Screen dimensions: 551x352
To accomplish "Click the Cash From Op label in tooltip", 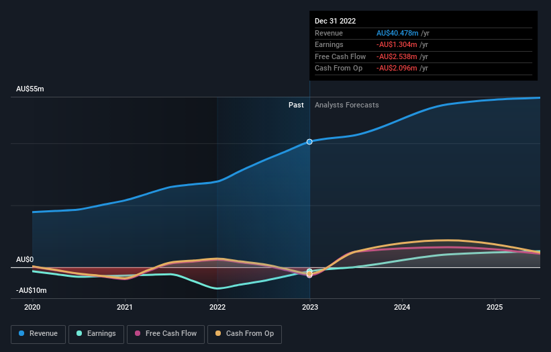I will (x=338, y=69).
